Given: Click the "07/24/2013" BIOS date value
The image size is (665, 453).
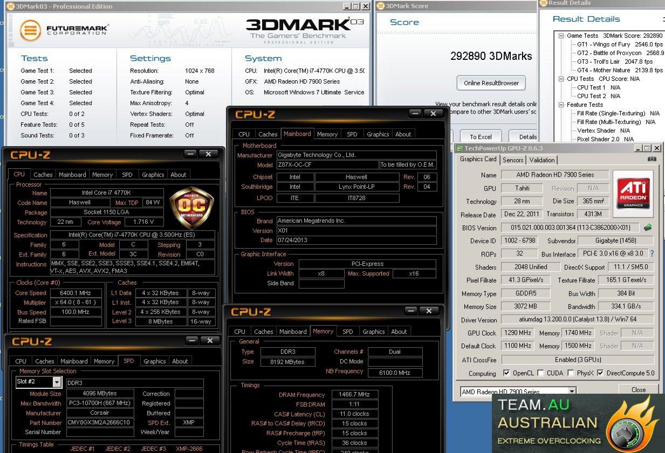Looking at the screenshot, I should point(356,240).
